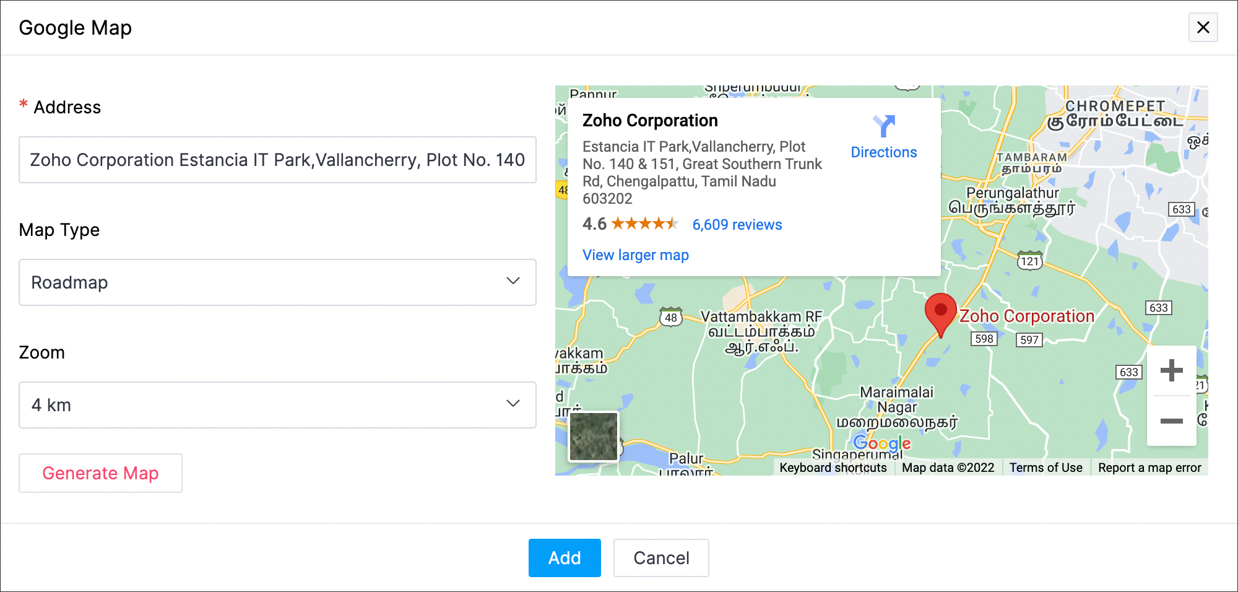Click the Add button
This screenshot has height=592, width=1238.
[565, 558]
